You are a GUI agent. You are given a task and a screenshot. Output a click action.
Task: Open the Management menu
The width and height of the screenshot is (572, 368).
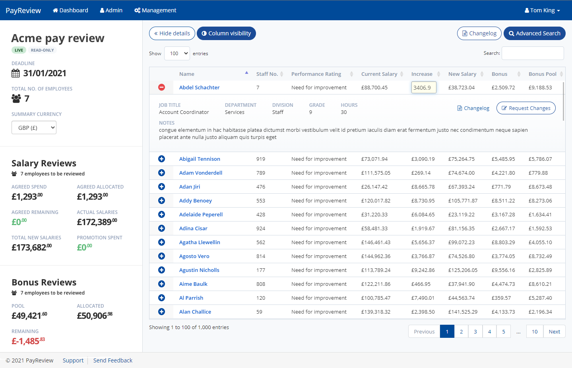[155, 10]
